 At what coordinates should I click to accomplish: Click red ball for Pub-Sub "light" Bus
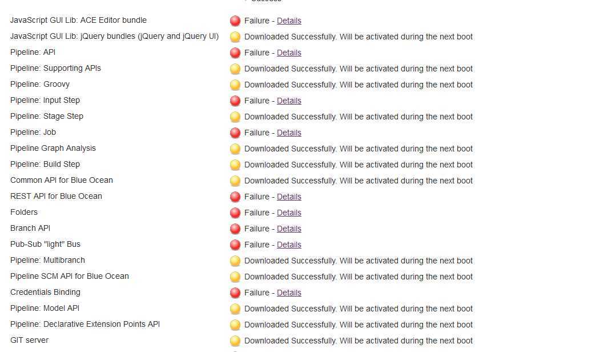tap(235, 245)
